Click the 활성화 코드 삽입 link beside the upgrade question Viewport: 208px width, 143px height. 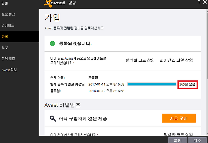point(140,60)
